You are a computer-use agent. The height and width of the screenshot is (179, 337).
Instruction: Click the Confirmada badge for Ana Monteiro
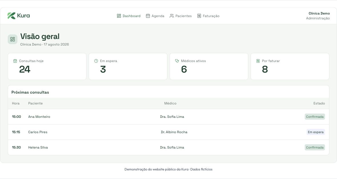(x=315, y=117)
